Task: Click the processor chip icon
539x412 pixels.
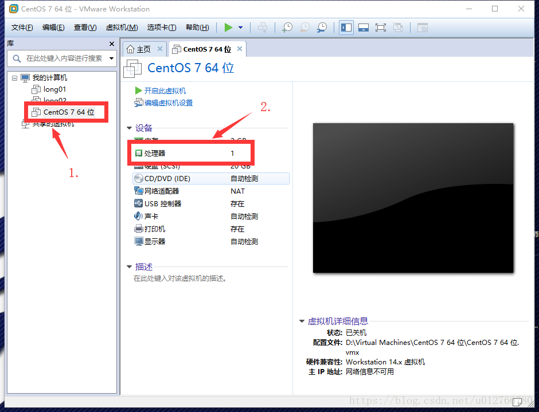Action: click(139, 153)
